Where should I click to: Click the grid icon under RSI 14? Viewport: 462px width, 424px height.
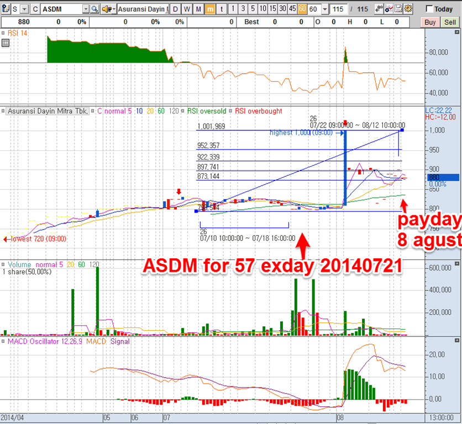(x=6, y=43)
